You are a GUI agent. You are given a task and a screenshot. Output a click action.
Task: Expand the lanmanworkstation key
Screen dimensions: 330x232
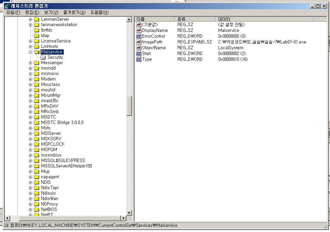[30, 25]
